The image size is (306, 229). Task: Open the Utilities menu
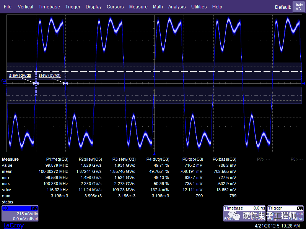[199, 7]
